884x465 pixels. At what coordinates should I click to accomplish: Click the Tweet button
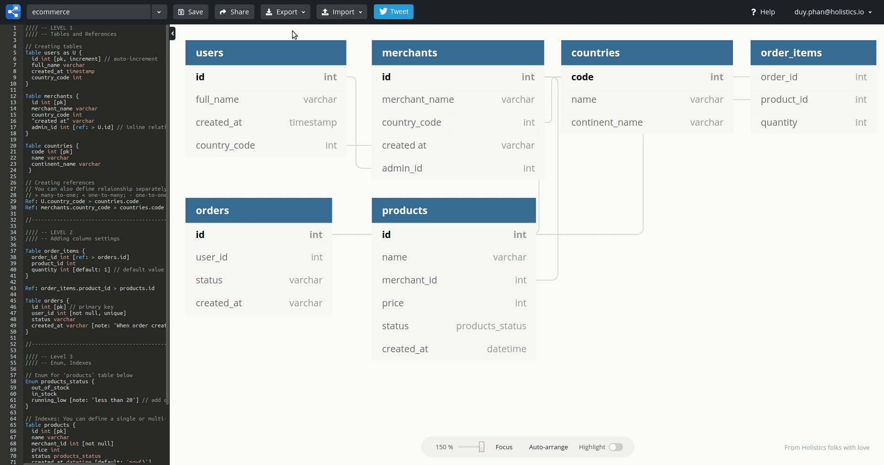coord(393,11)
